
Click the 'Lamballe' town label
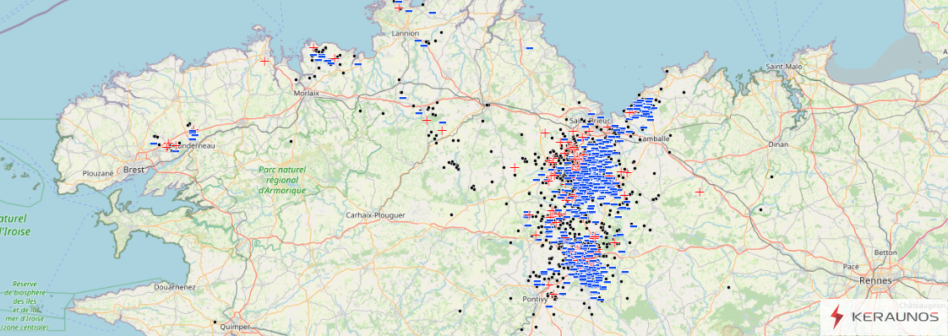654,138
